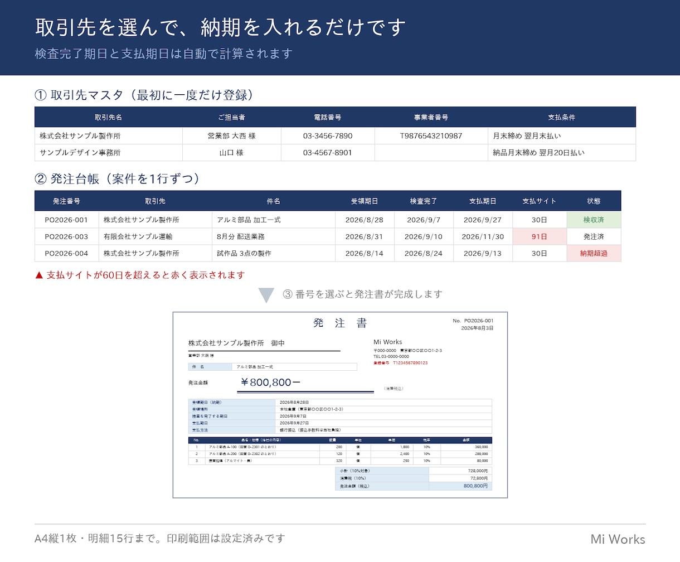Click the red 支払サイトが60日を超えると warning note
Screen dimensions: 680x562
pyautogui.click(x=140, y=275)
